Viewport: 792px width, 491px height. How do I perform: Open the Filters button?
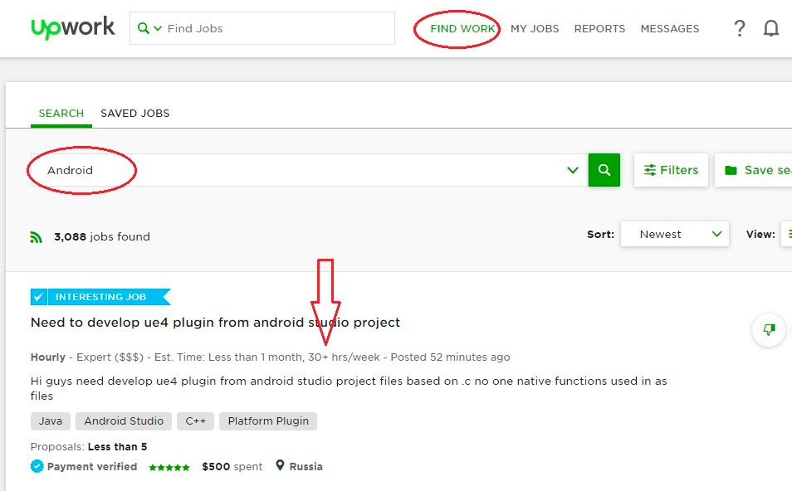click(671, 170)
